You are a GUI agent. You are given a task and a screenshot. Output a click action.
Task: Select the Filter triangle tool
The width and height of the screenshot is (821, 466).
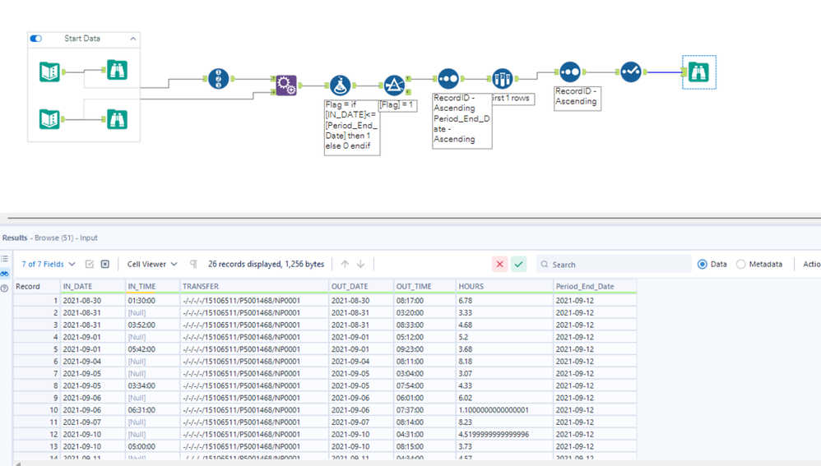point(394,85)
